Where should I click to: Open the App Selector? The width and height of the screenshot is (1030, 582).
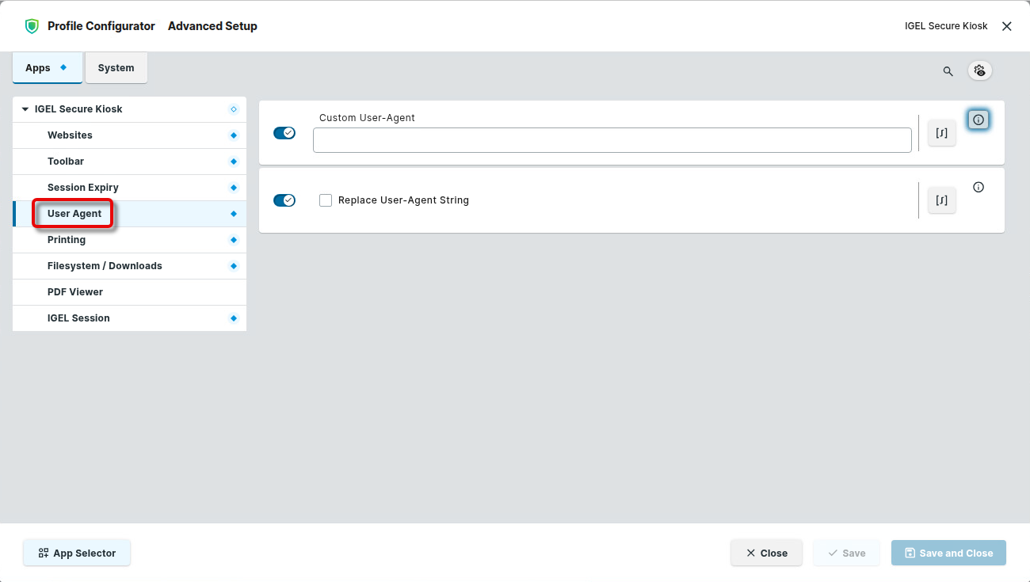[x=77, y=553]
